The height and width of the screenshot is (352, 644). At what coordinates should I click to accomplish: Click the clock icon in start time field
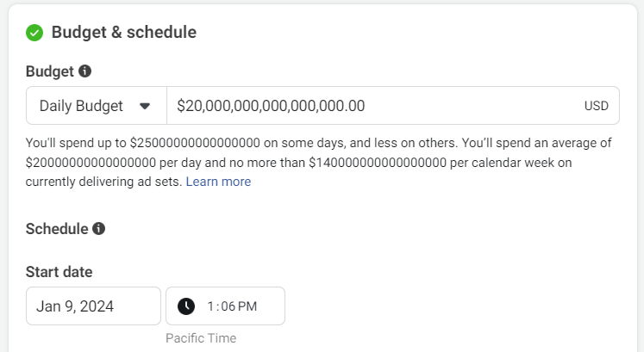point(186,306)
